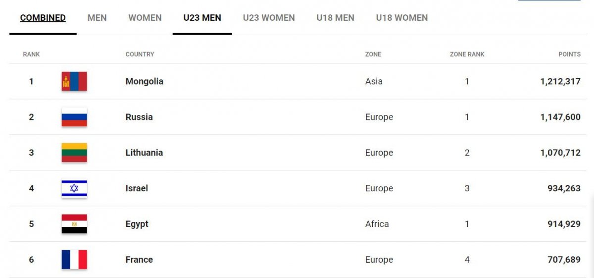Image resolution: width=594 pixels, height=278 pixels.
Task: Open Mongolia country link
Action: point(144,81)
